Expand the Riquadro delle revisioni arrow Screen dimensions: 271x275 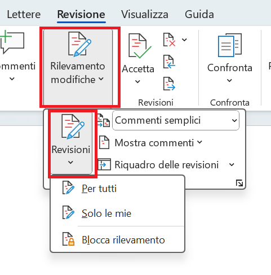(232, 165)
